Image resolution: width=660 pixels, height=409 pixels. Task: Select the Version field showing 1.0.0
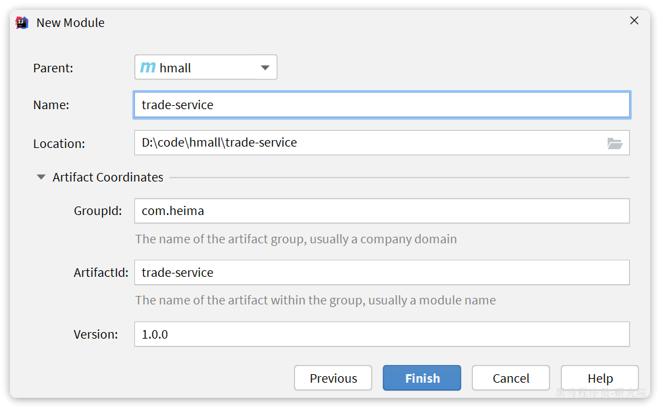382,334
